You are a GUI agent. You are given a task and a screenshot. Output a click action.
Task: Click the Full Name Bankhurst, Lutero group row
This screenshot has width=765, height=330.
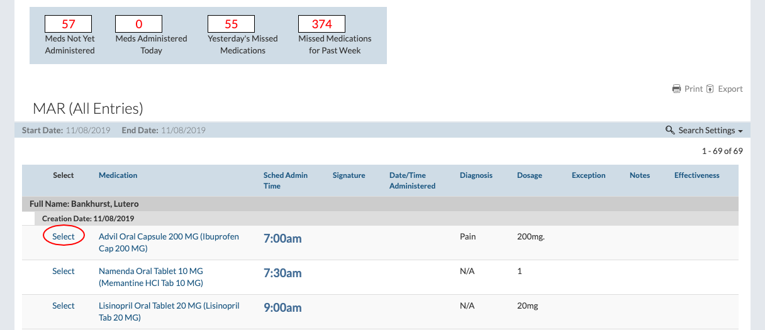(84, 204)
